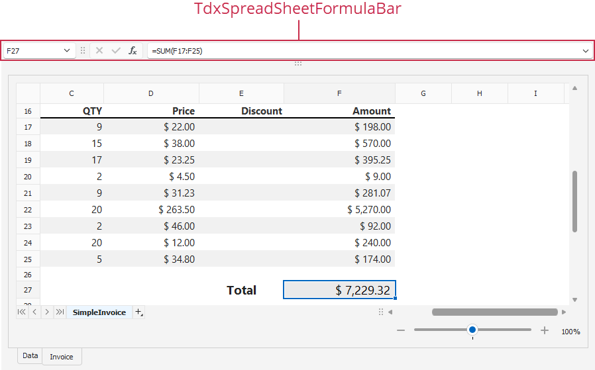The image size is (595, 370).
Task: Select cell with quantity 17
Action: pyautogui.click(x=72, y=160)
